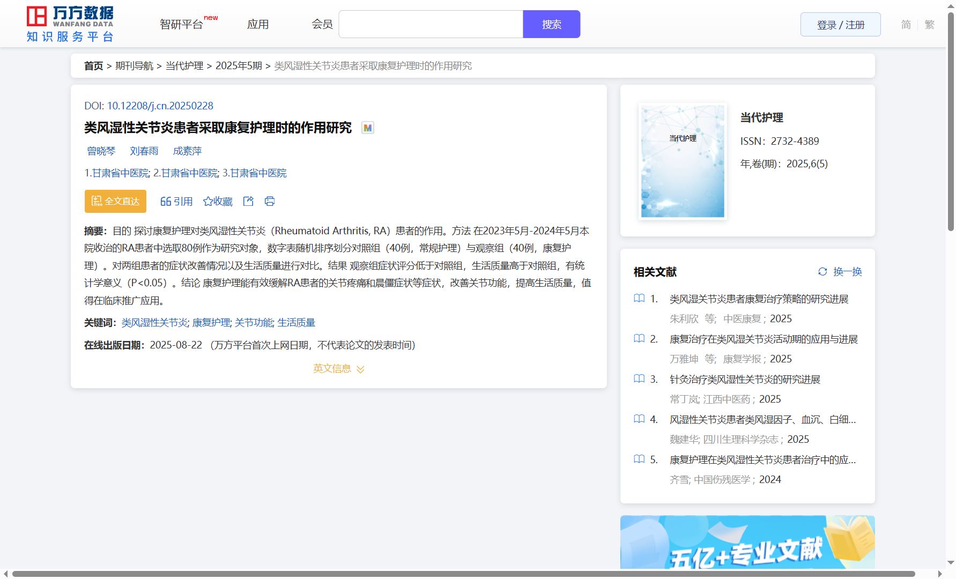The width and height of the screenshot is (956, 579).
Task: Click the horizontal scrollbar at bottom
Action: tap(463, 574)
